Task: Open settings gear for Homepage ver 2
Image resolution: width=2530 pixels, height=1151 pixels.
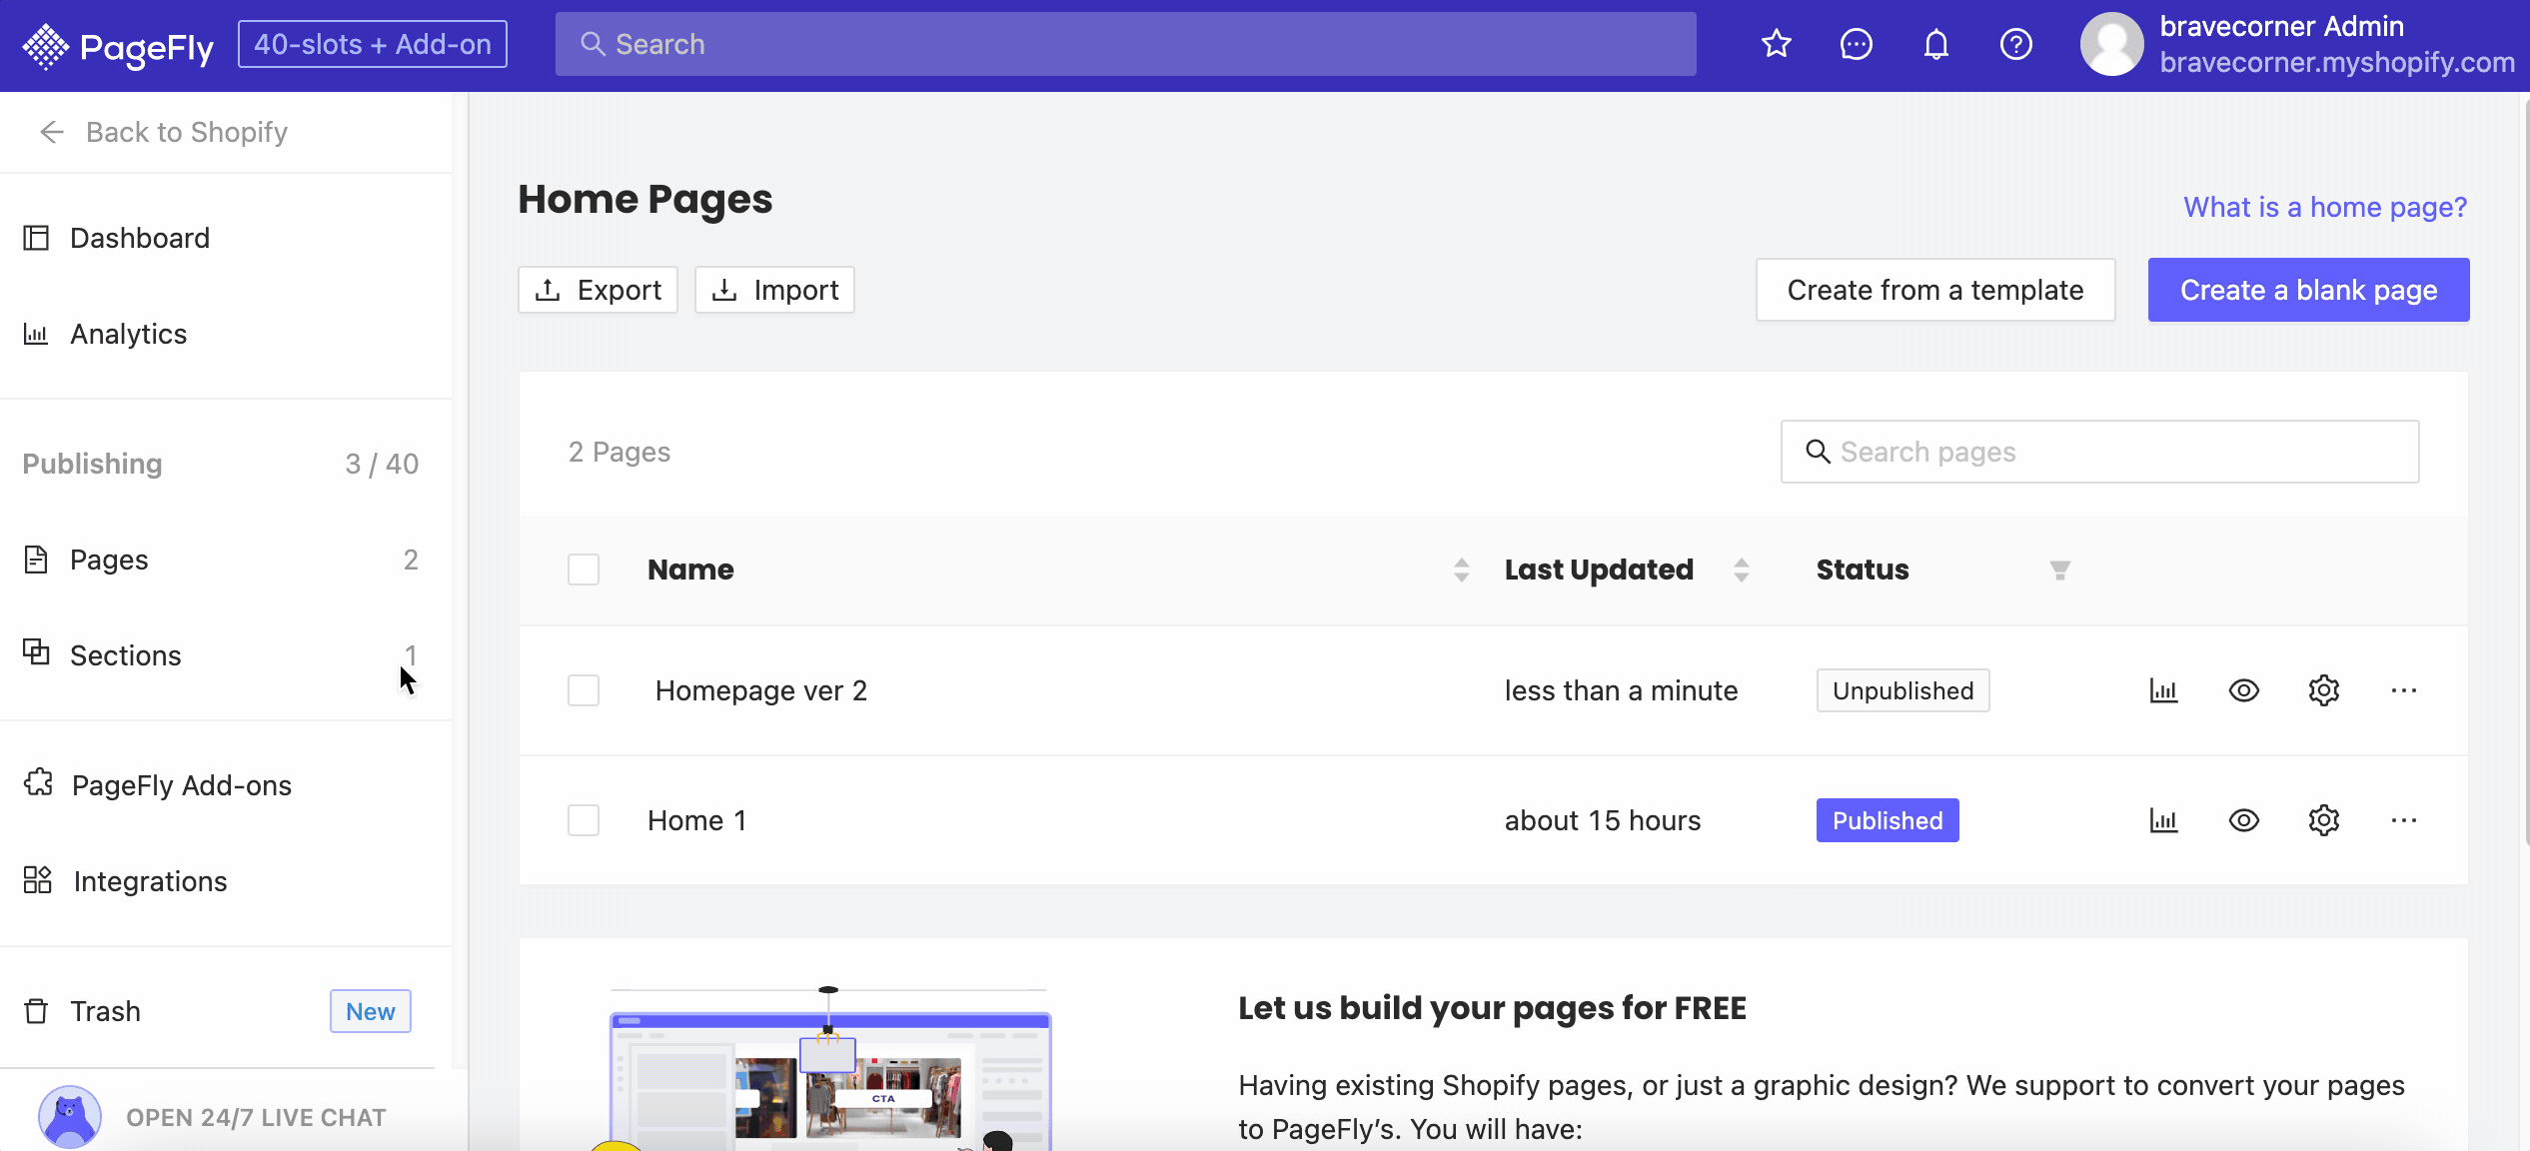Action: (x=2324, y=690)
